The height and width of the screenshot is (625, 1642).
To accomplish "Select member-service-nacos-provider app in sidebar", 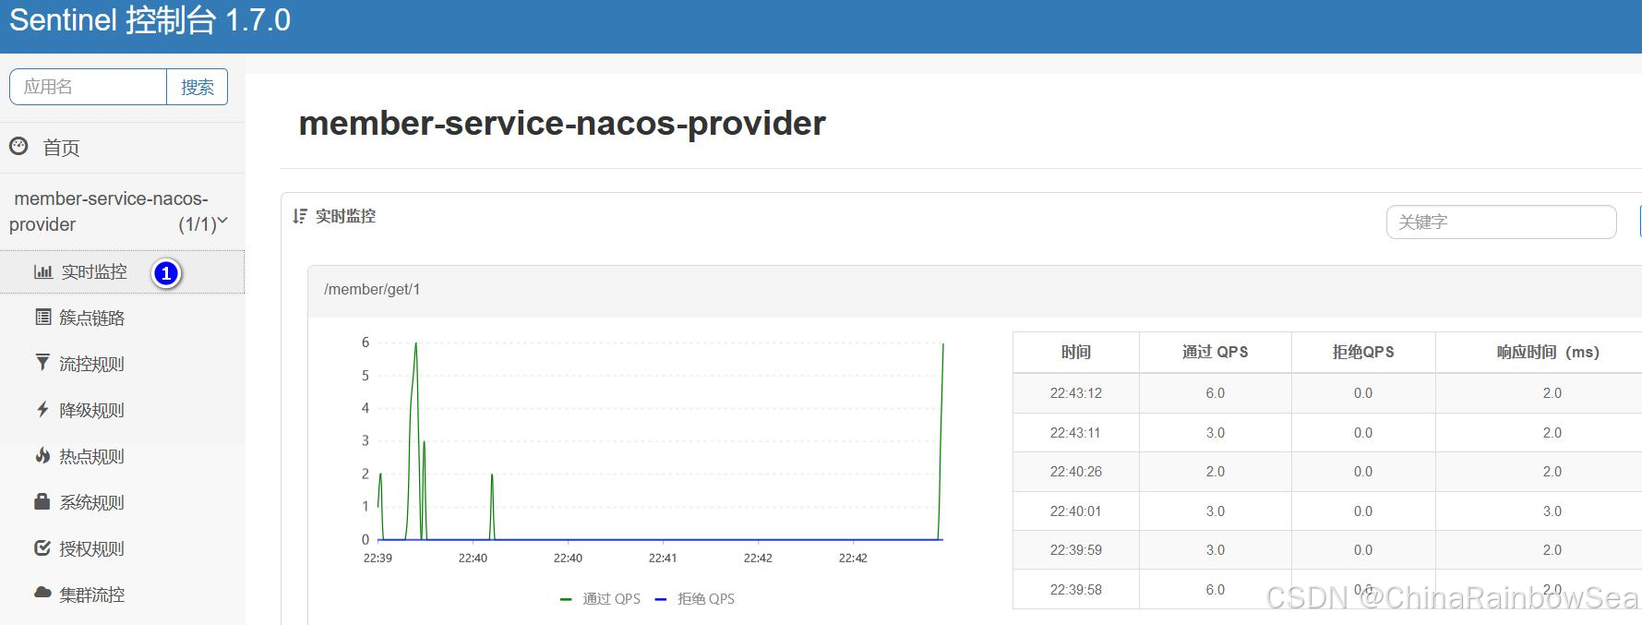I will [x=118, y=211].
